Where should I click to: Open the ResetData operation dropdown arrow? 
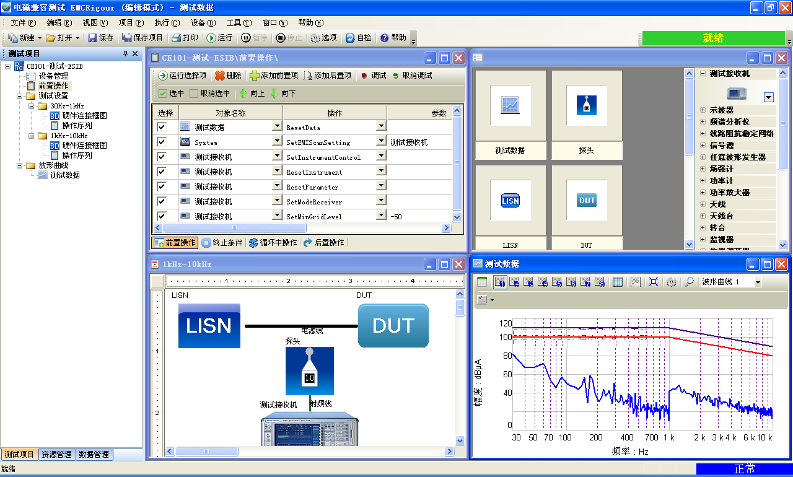tap(381, 126)
